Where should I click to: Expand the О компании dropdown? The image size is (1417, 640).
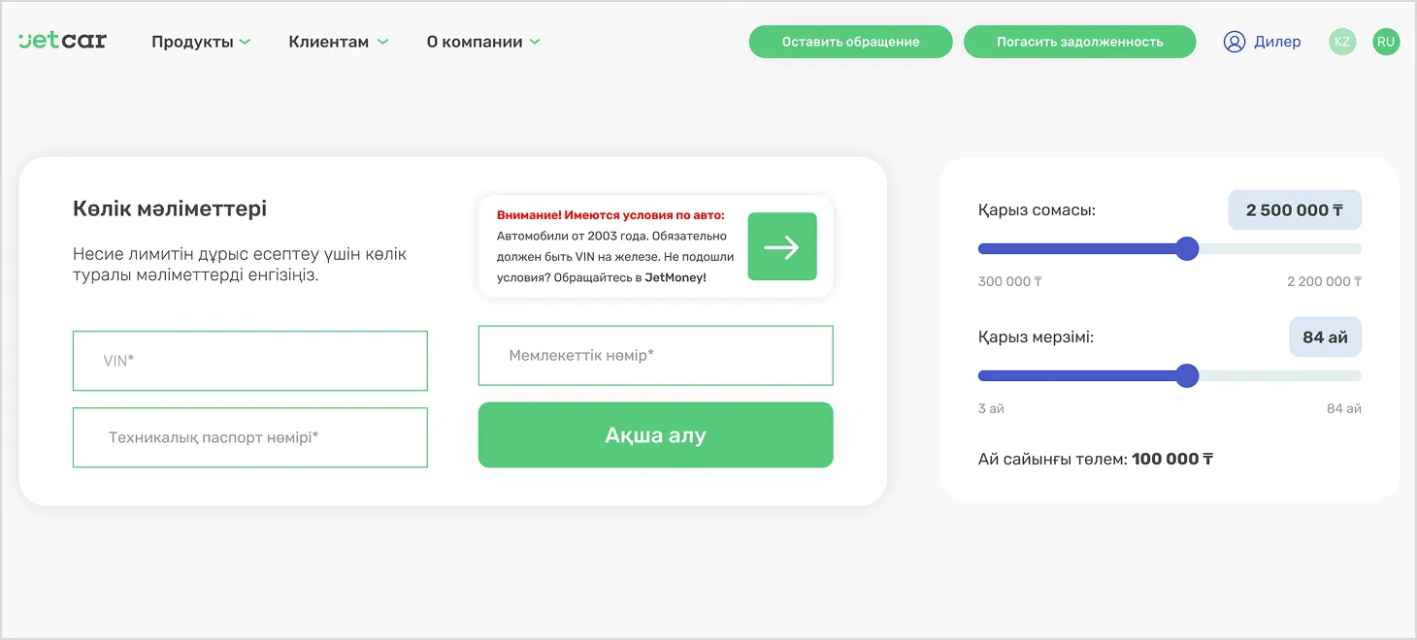481,41
